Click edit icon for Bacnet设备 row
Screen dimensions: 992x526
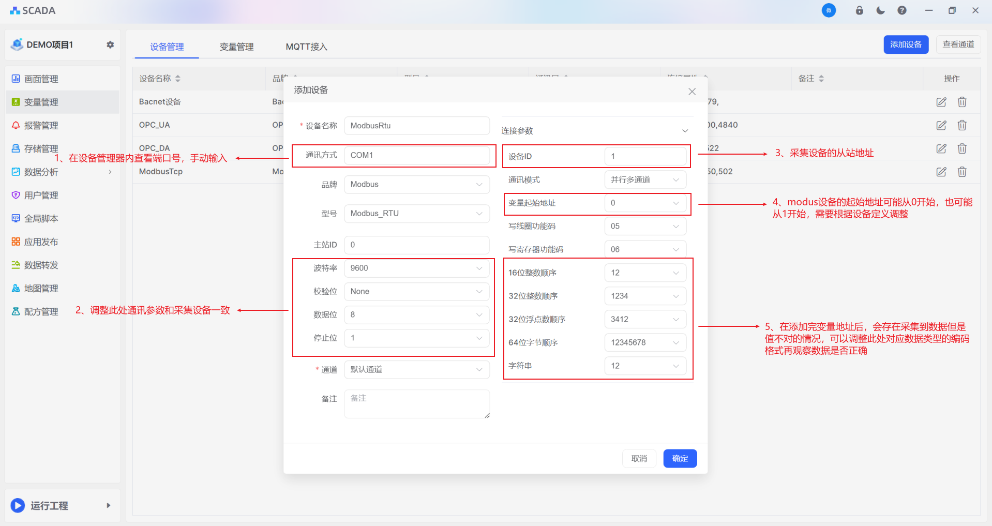tap(941, 102)
